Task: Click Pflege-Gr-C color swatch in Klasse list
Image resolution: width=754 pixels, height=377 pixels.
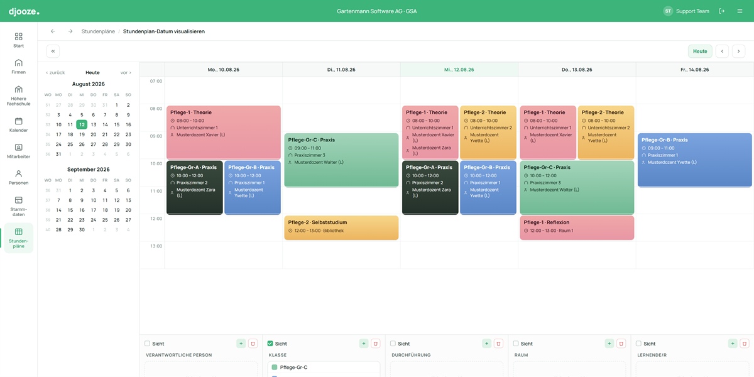Action: coord(274,368)
